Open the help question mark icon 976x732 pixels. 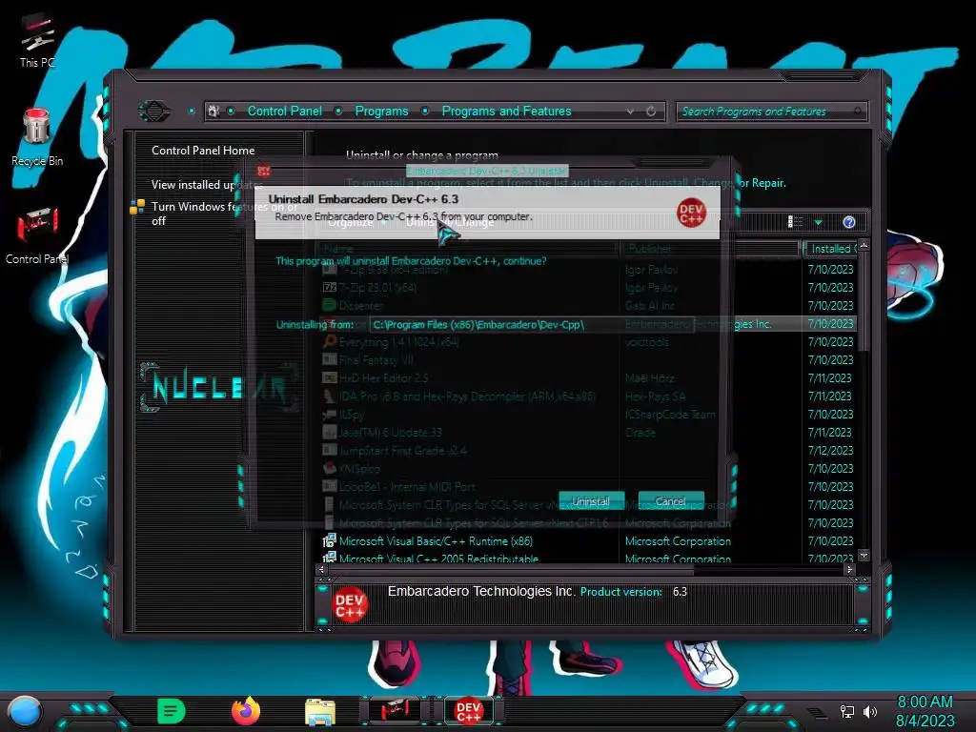pyautogui.click(x=849, y=222)
